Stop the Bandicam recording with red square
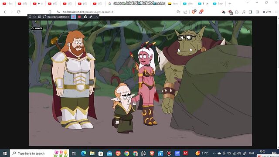 click(79, 17)
